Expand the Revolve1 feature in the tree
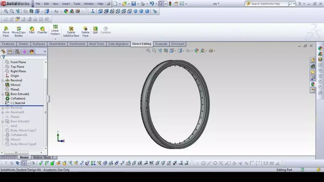This screenshot has width=324, height=182. [x=3, y=80]
